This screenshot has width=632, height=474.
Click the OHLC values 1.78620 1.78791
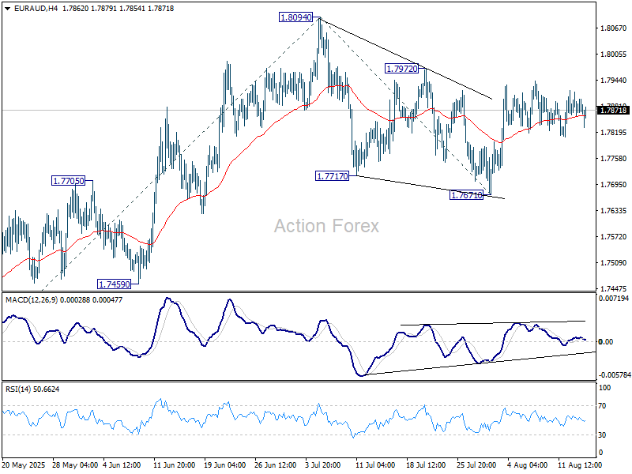88,9
